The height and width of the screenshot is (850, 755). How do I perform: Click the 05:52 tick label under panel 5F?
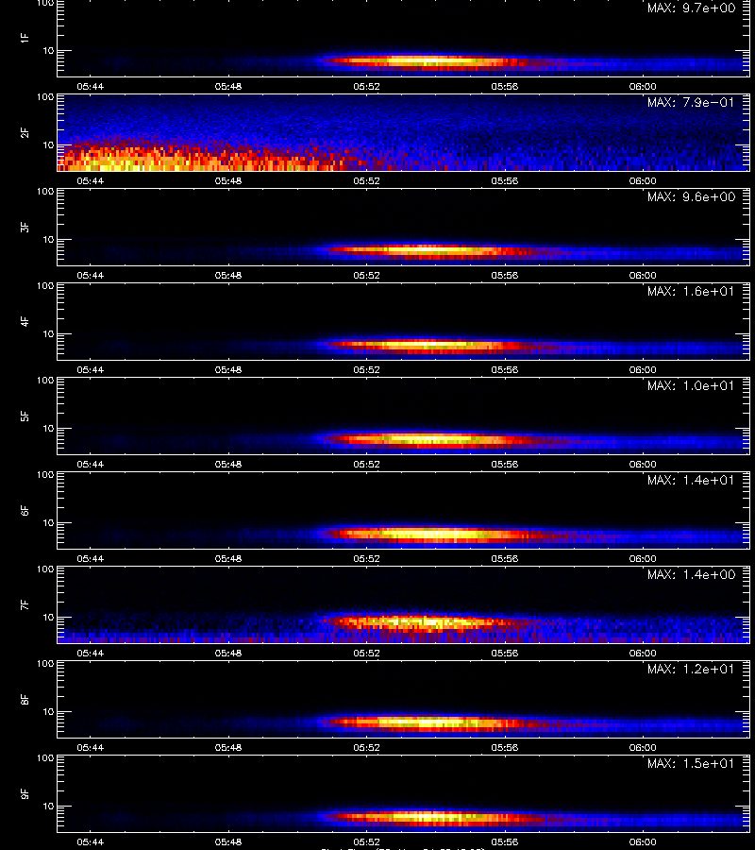click(367, 464)
